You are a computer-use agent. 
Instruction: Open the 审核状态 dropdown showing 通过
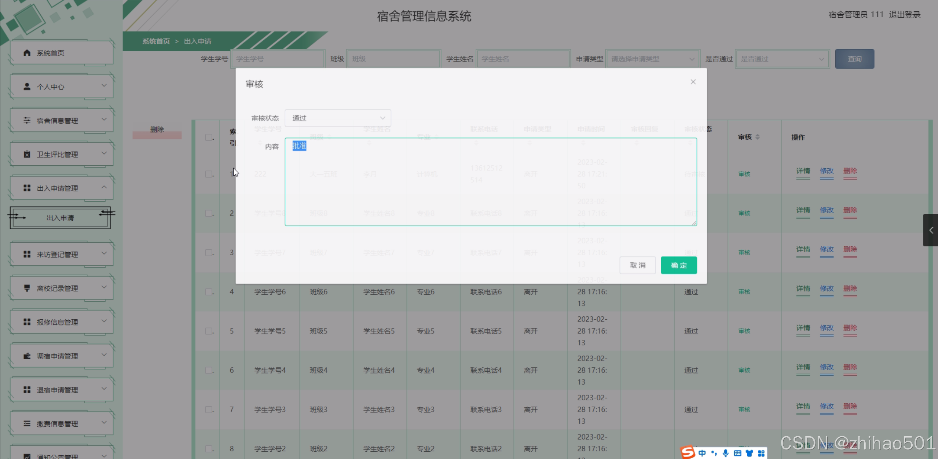[x=338, y=118]
